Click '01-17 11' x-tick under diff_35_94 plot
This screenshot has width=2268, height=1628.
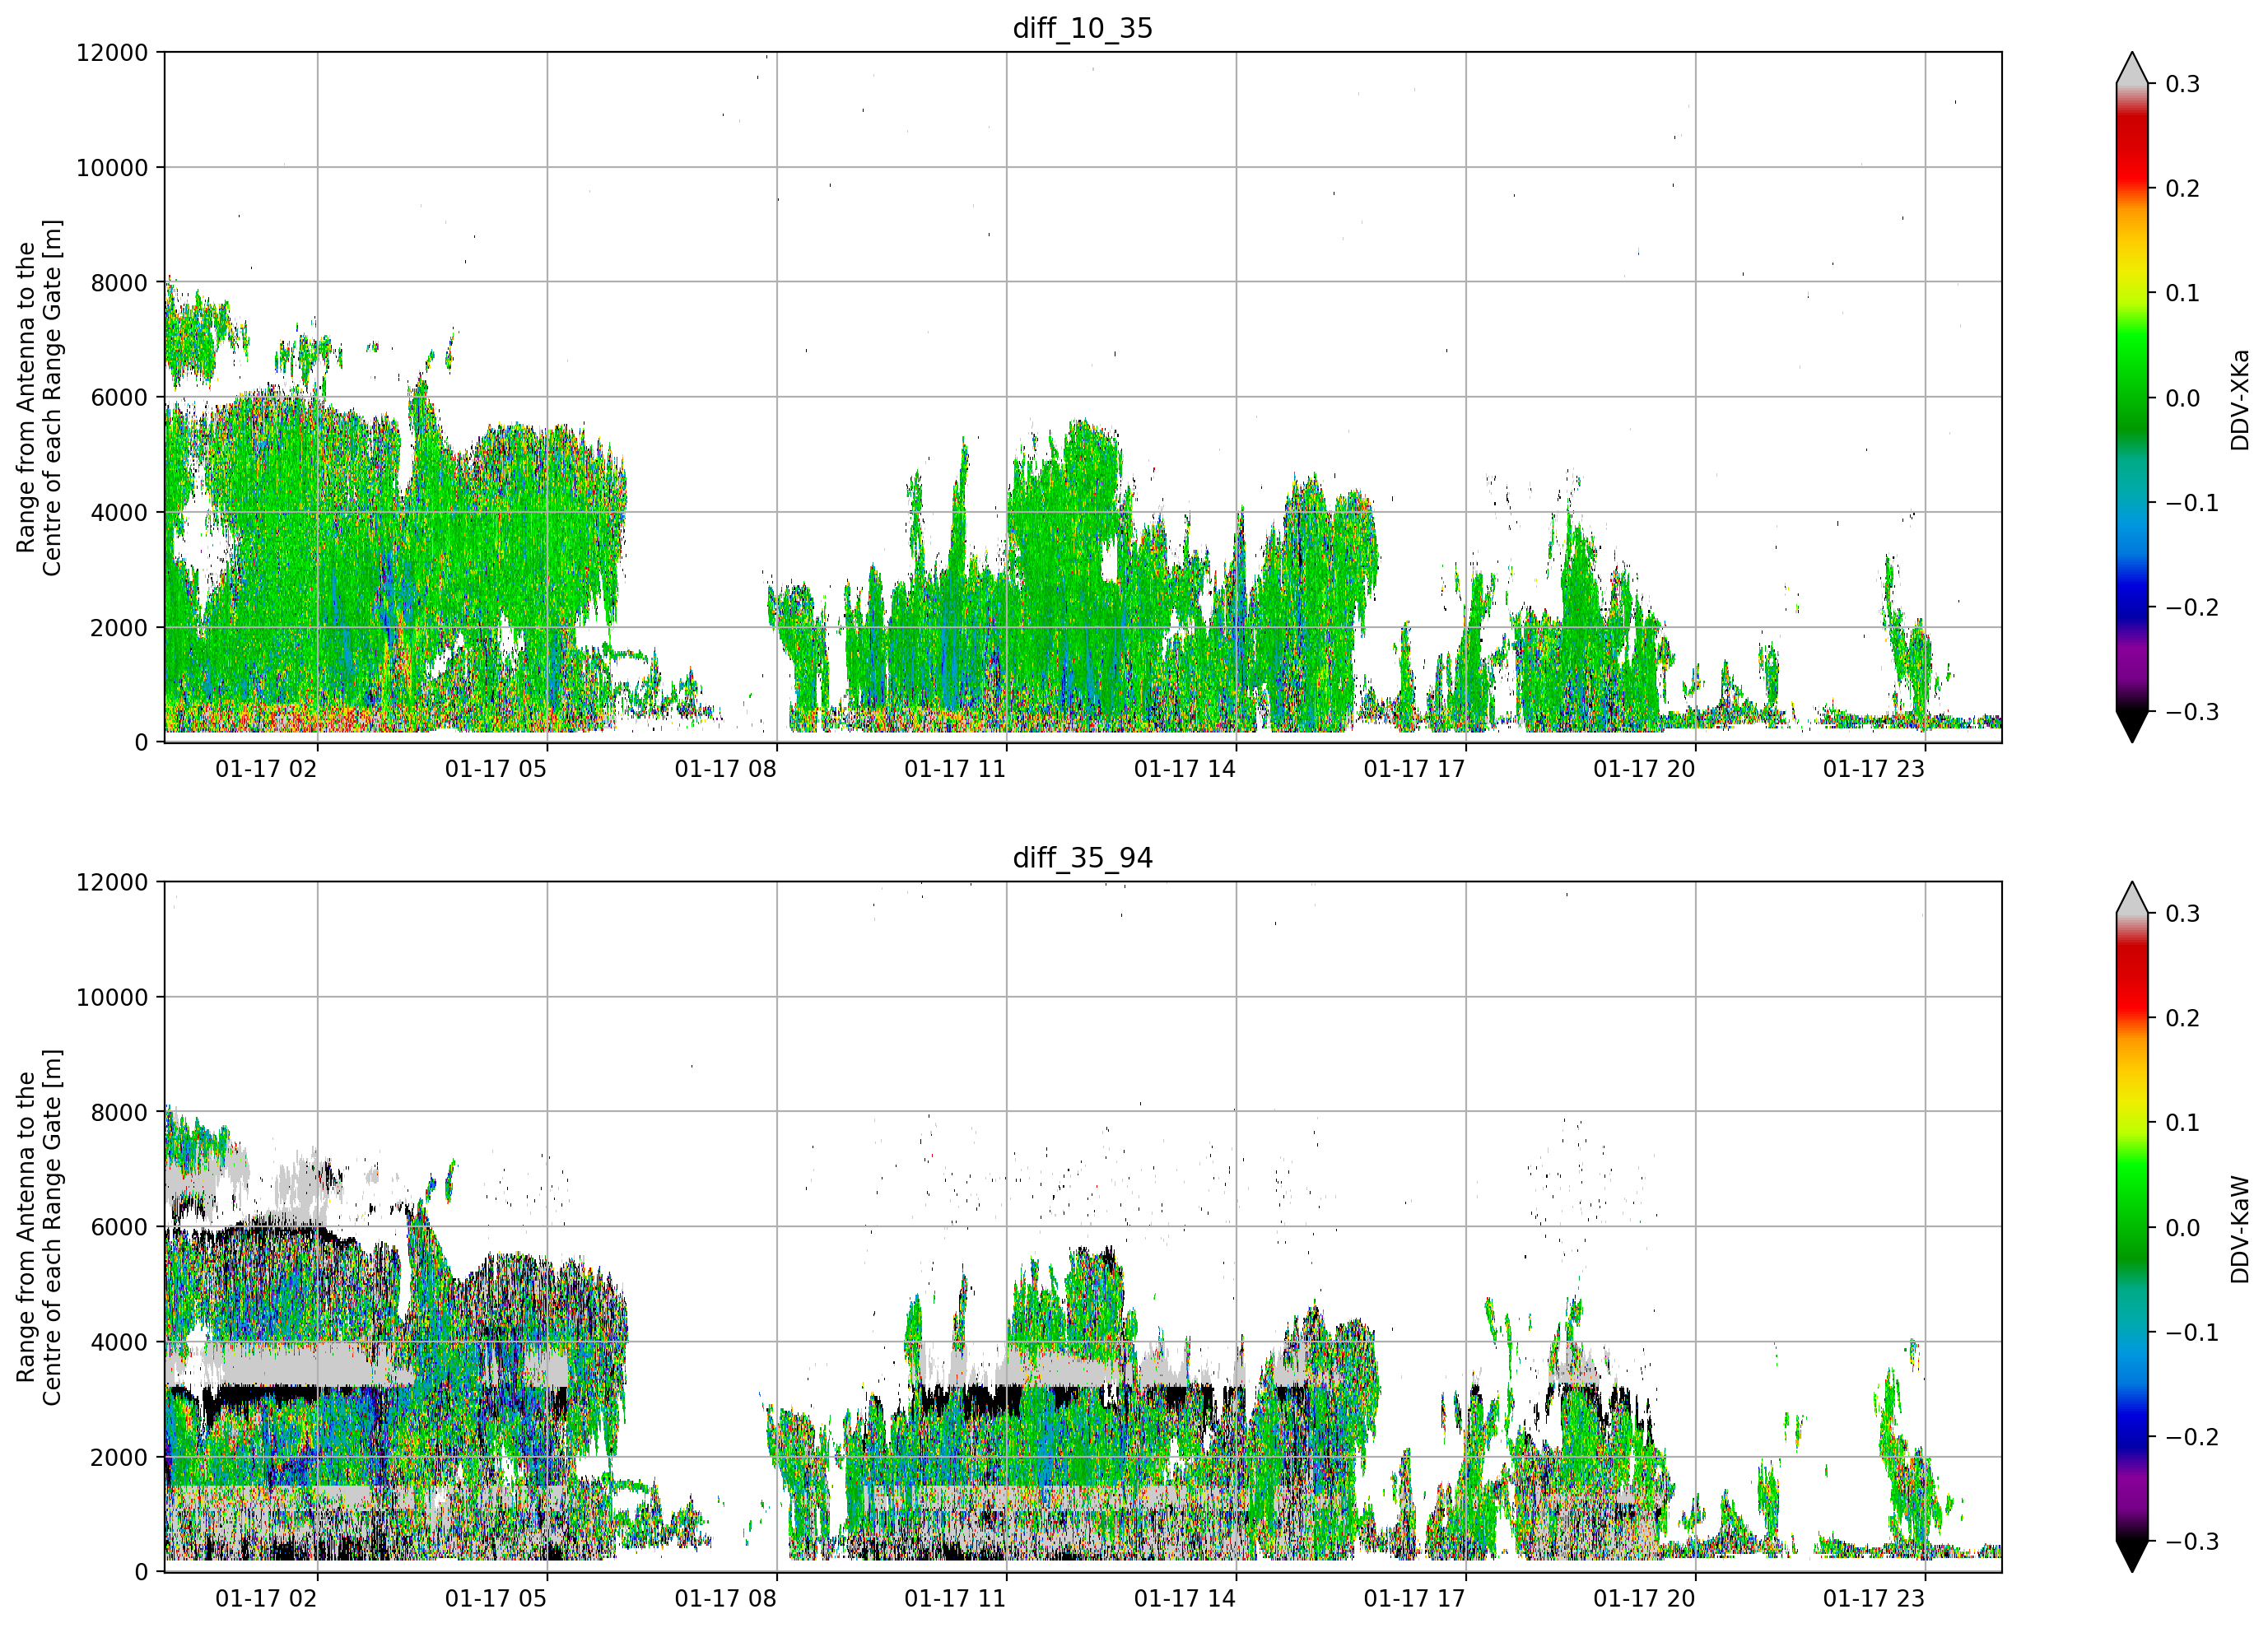click(x=955, y=1599)
